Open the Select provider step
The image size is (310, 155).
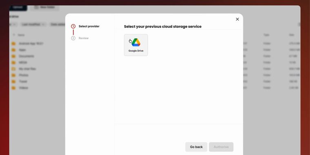(x=89, y=26)
